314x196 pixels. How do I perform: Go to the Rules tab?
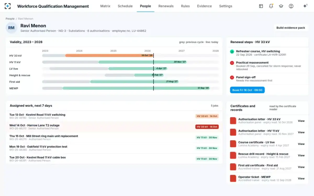coord(185,6)
